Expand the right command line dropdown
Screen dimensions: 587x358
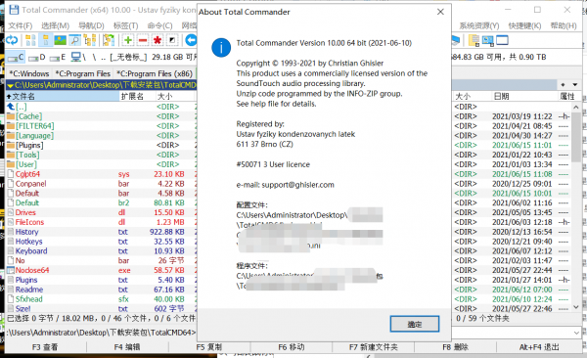pos(576,333)
